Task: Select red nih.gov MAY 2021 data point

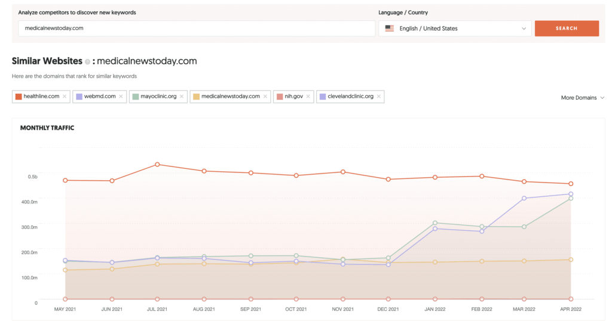Action: (65, 299)
